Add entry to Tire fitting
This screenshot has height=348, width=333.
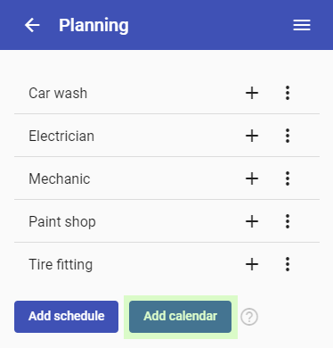point(252,264)
